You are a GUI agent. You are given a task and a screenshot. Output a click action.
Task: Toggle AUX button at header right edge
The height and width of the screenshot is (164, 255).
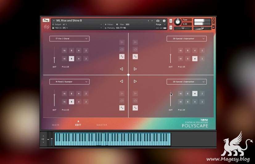[x=214, y=25]
